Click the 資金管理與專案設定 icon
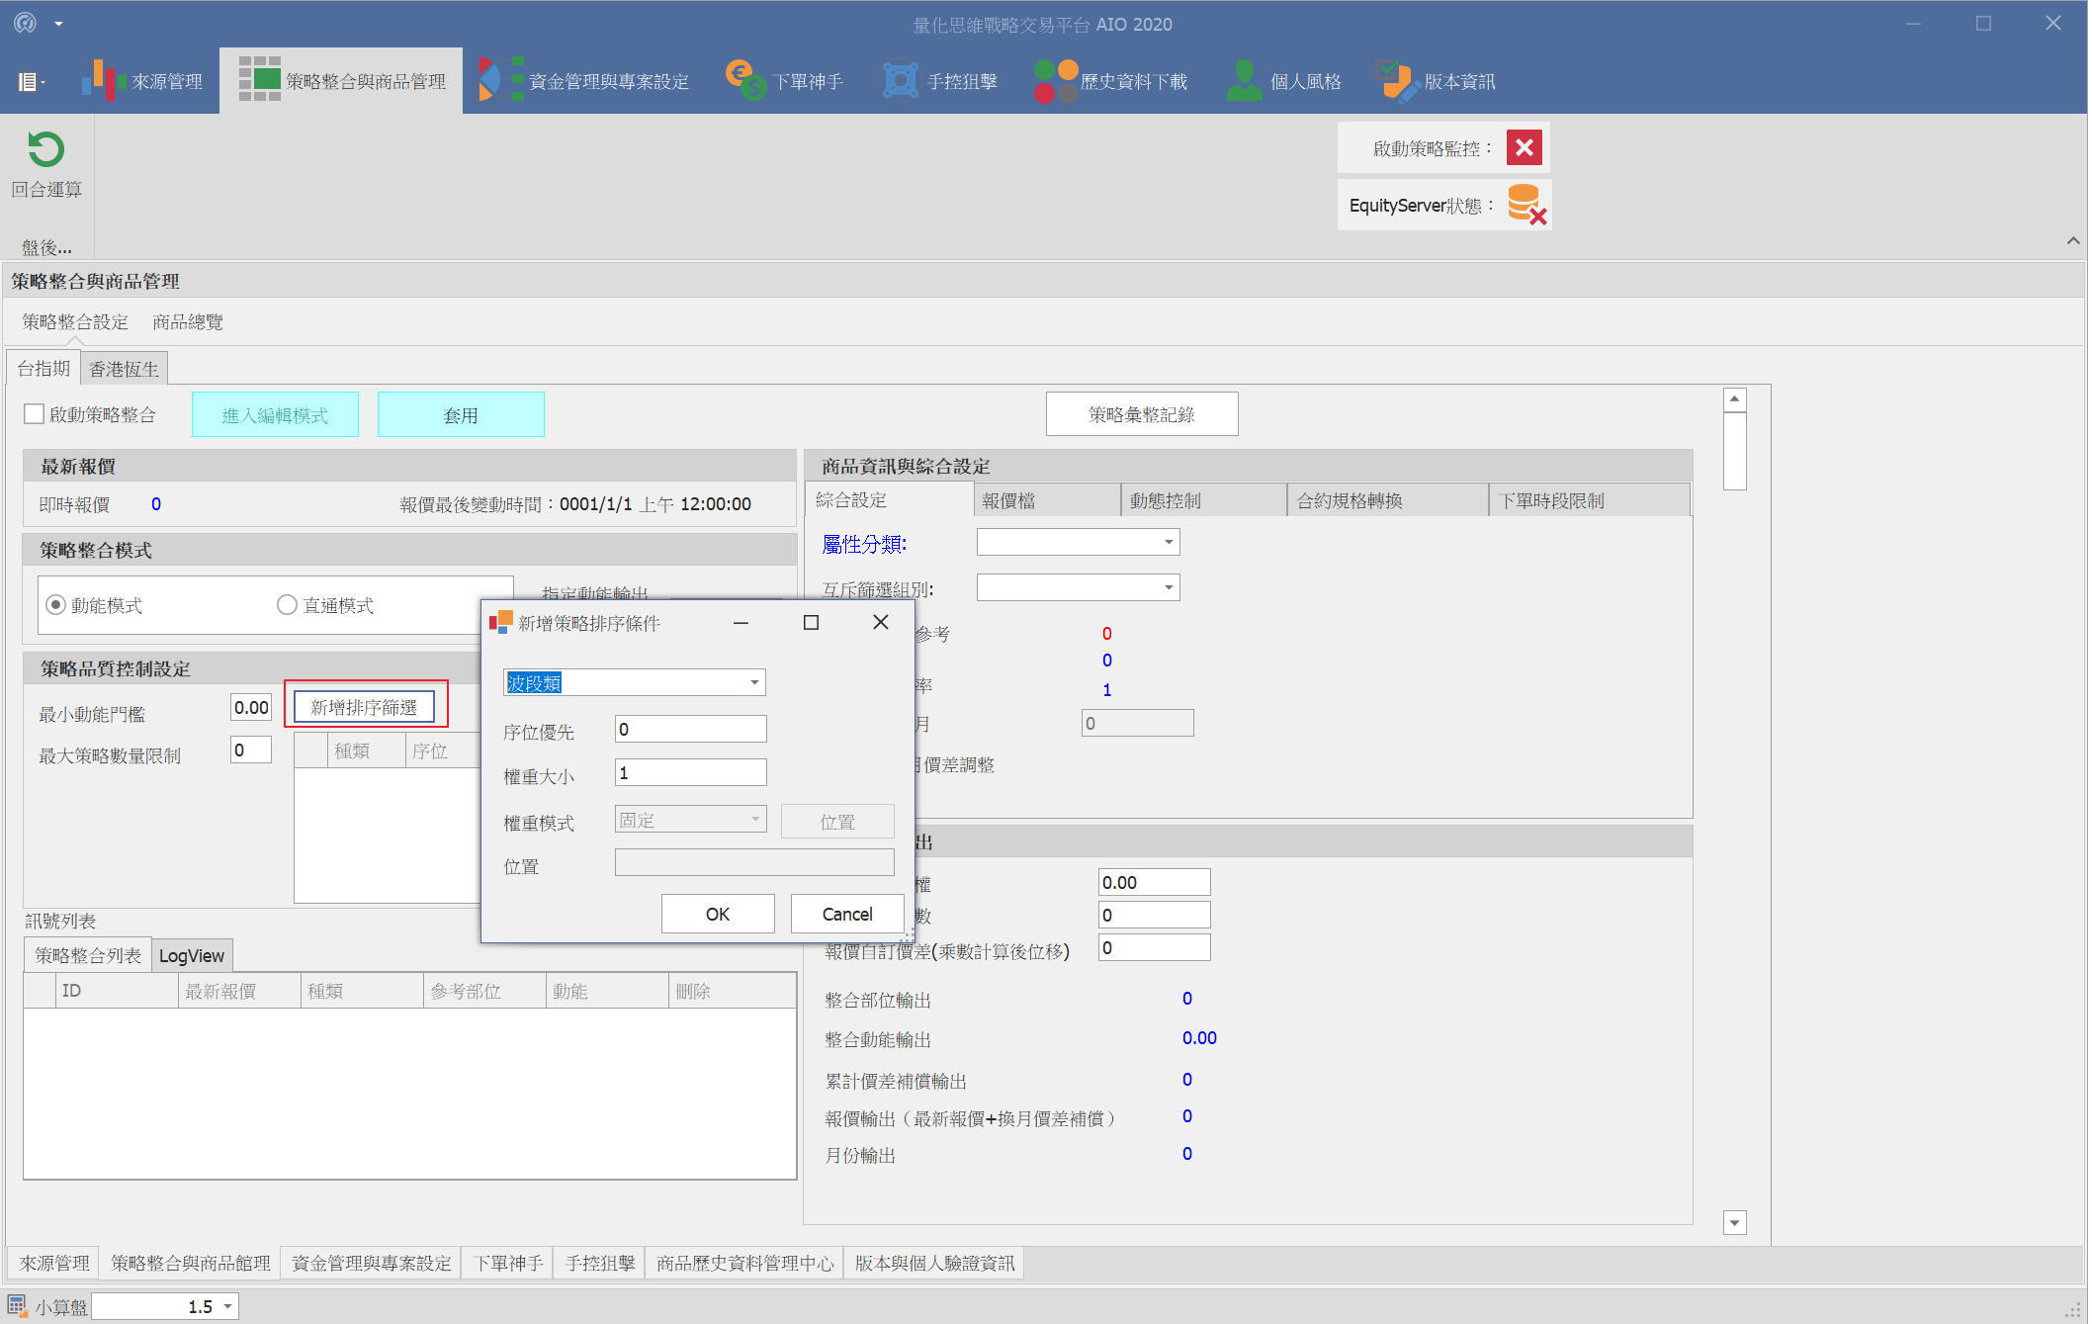This screenshot has height=1324, width=2092. pos(501,79)
